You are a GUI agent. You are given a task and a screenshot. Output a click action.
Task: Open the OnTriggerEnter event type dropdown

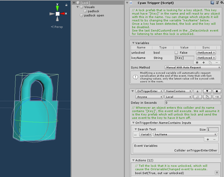(149, 91)
